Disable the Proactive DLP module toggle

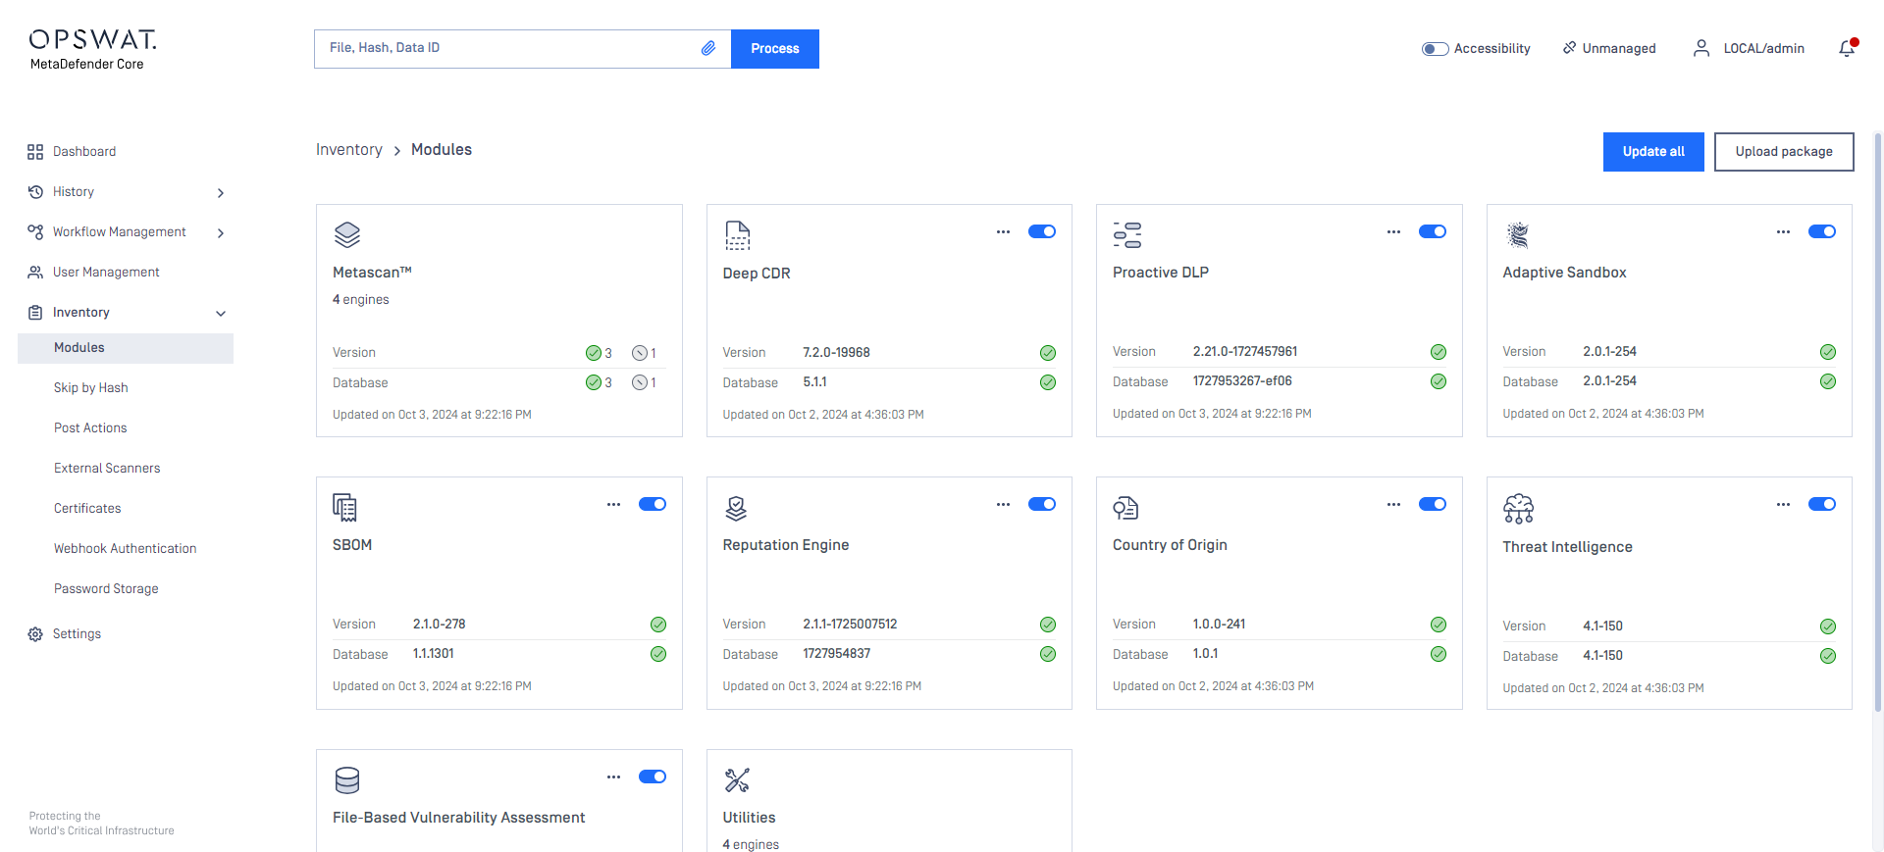1433,231
